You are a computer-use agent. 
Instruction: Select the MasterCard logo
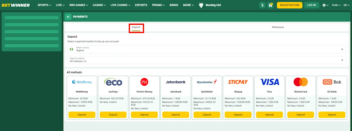[300, 82]
